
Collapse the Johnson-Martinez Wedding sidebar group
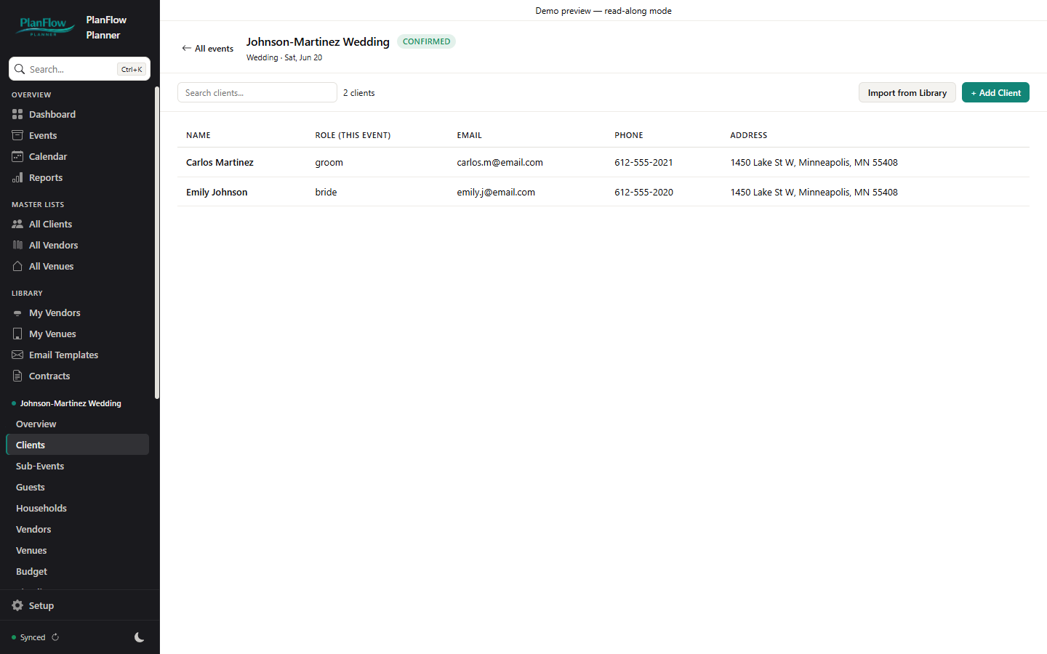click(x=71, y=403)
